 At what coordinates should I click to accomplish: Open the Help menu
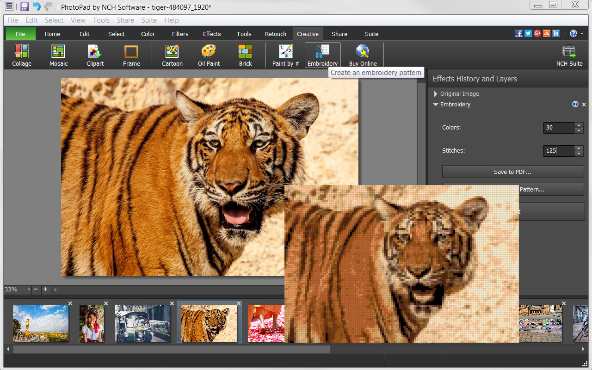(x=172, y=20)
